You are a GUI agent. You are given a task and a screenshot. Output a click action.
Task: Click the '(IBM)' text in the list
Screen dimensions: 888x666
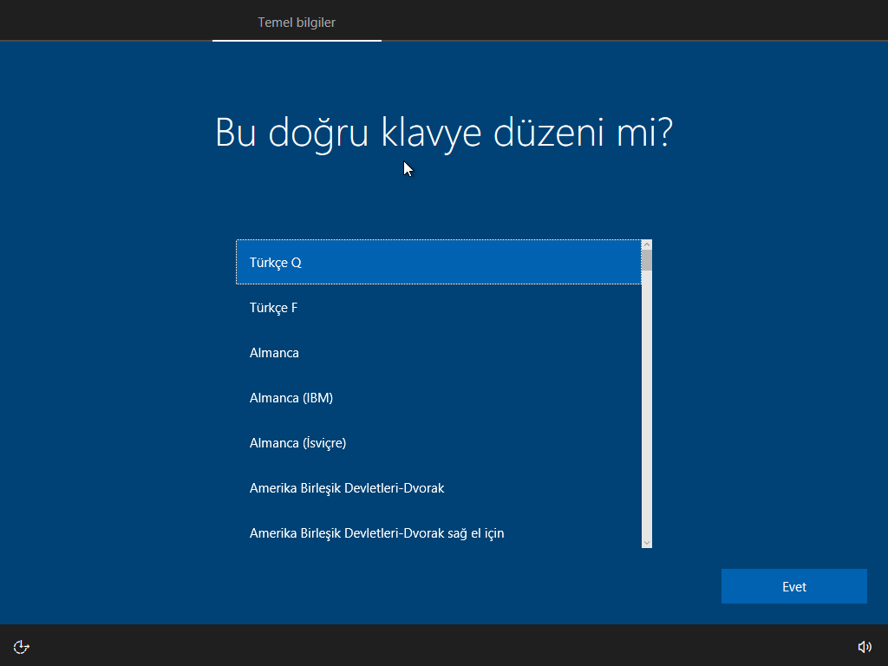318,398
